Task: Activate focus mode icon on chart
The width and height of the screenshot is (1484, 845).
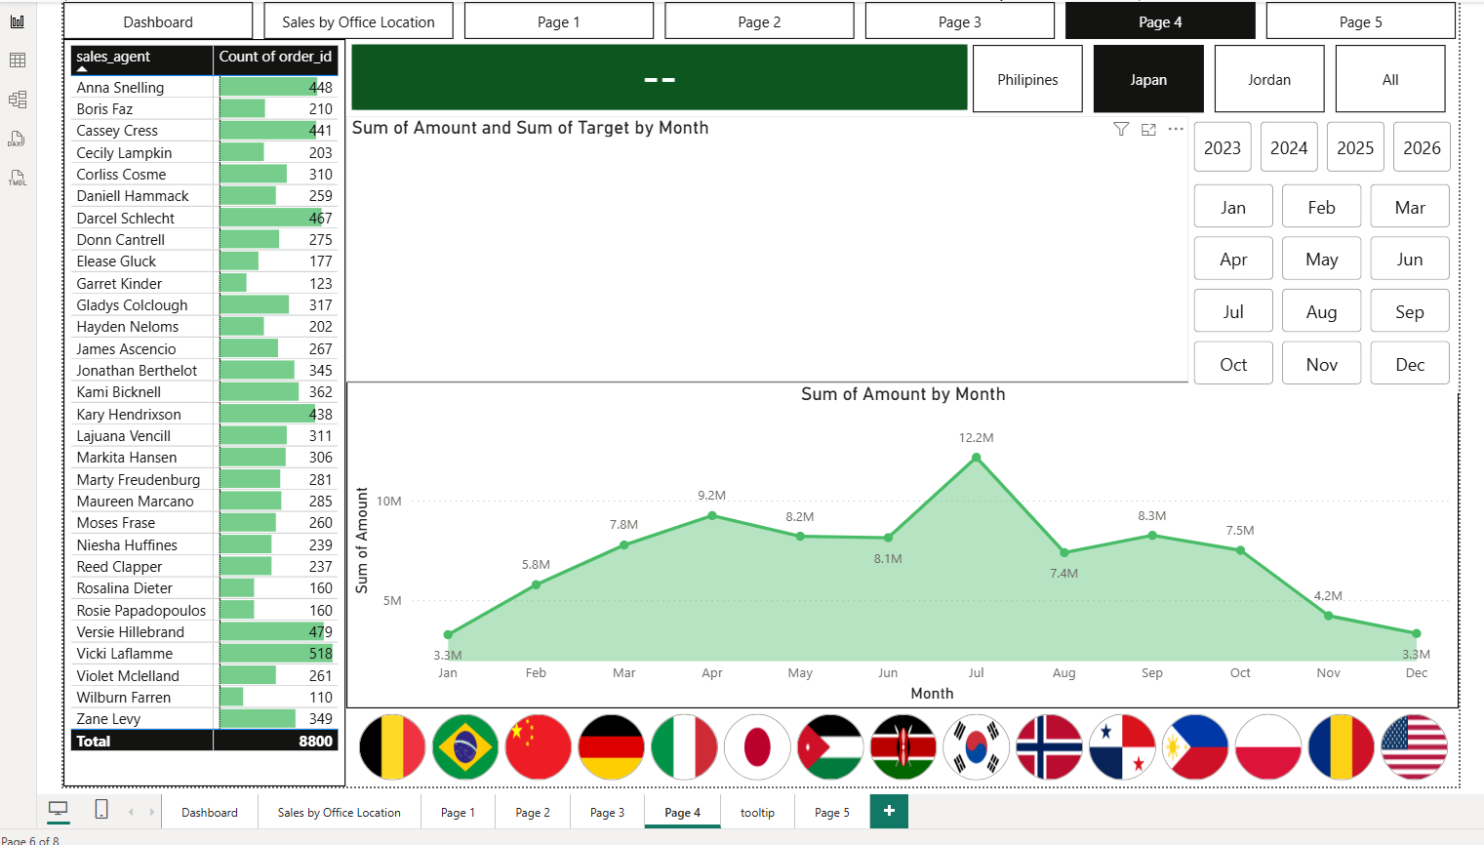Action: coord(1148,129)
